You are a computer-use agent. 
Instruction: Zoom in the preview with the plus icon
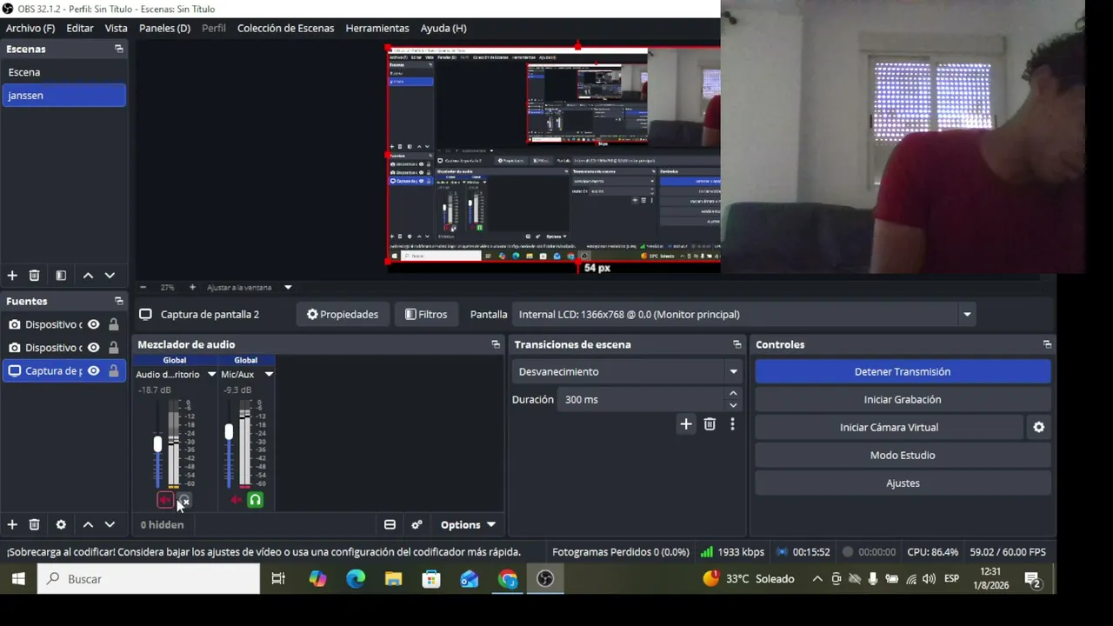[192, 288]
